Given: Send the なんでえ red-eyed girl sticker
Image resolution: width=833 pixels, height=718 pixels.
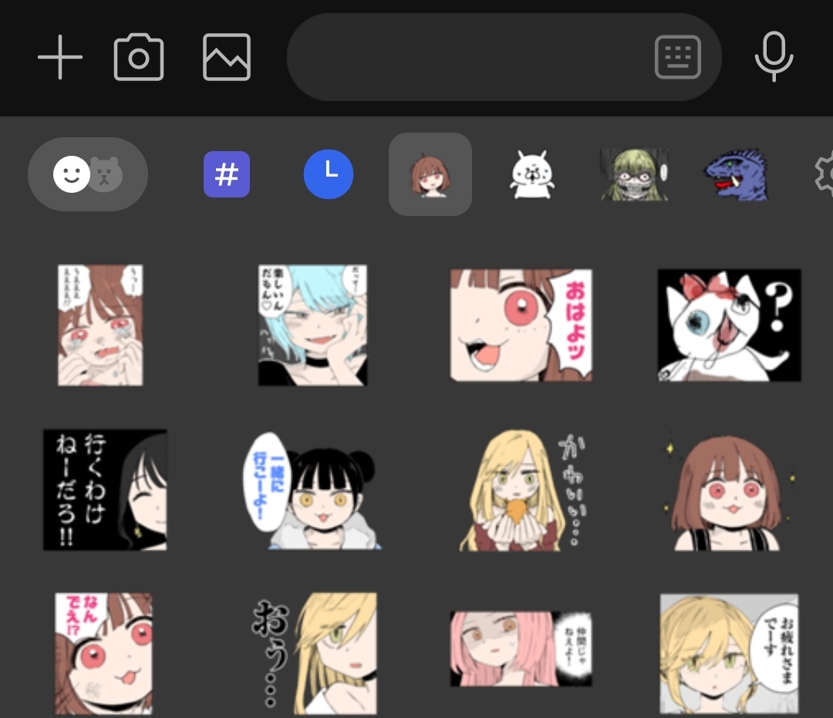Looking at the screenshot, I should tap(103, 654).
